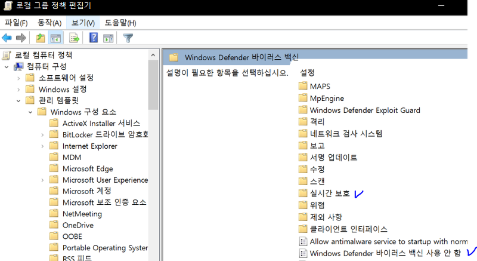Open the Help question-mark toolbar icon
Image resolution: width=477 pixels, height=261 pixels.
tap(94, 38)
